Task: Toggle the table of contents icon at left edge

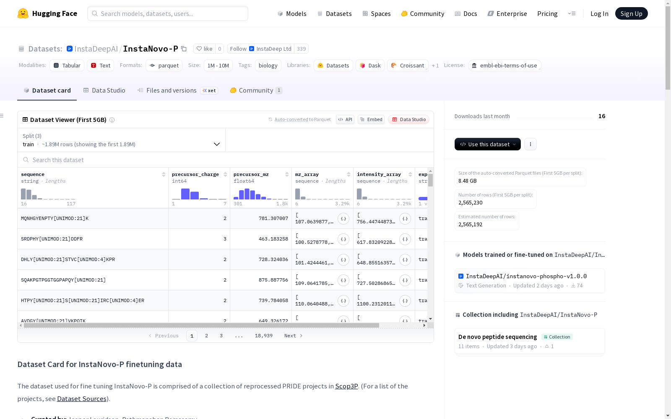Action: tap(2, 116)
